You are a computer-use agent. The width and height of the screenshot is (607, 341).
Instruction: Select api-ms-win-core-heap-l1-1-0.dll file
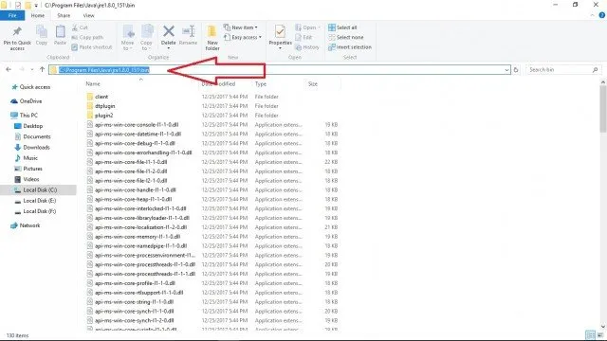(x=133, y=199)
